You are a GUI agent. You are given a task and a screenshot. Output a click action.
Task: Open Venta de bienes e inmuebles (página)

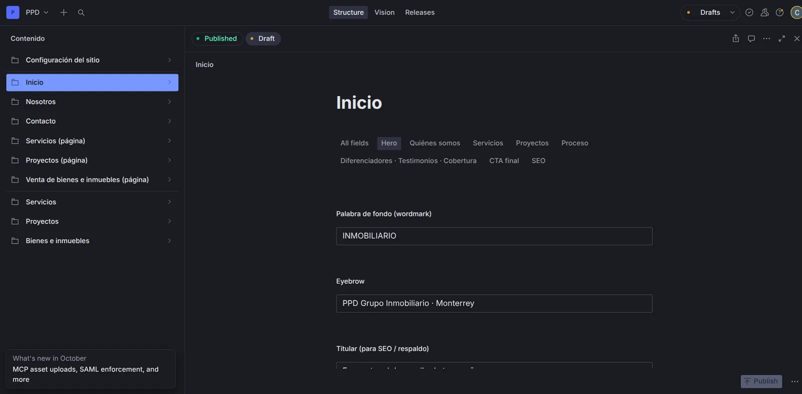pyautogui.click(x=92, y=180)
